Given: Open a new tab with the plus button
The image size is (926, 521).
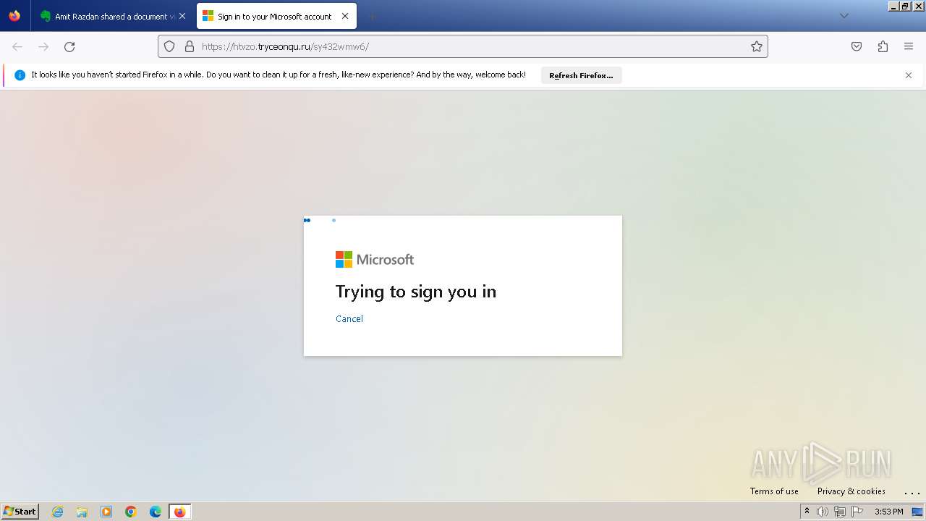Looking at the screenshot, I should tap(372, 16).
